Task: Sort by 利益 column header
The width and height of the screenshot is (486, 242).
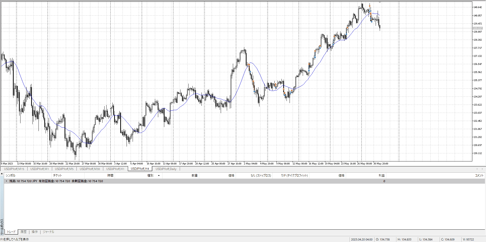Action: click(x=381, y=175)
